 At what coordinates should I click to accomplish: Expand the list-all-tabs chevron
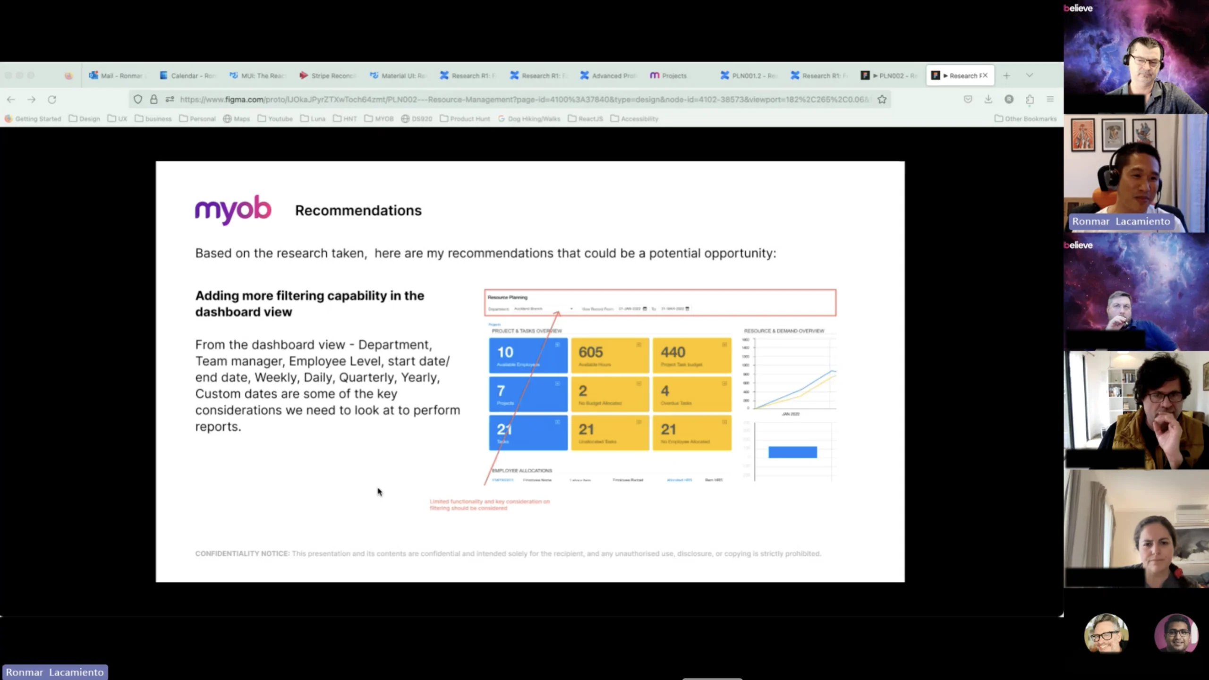(1030, 76)
